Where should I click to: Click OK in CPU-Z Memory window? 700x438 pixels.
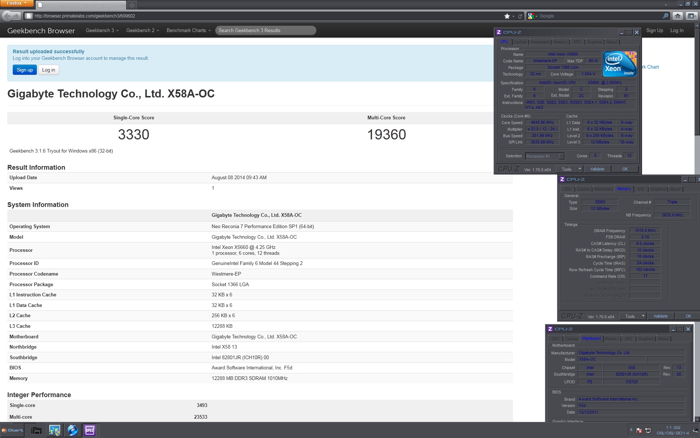point(688,316)
